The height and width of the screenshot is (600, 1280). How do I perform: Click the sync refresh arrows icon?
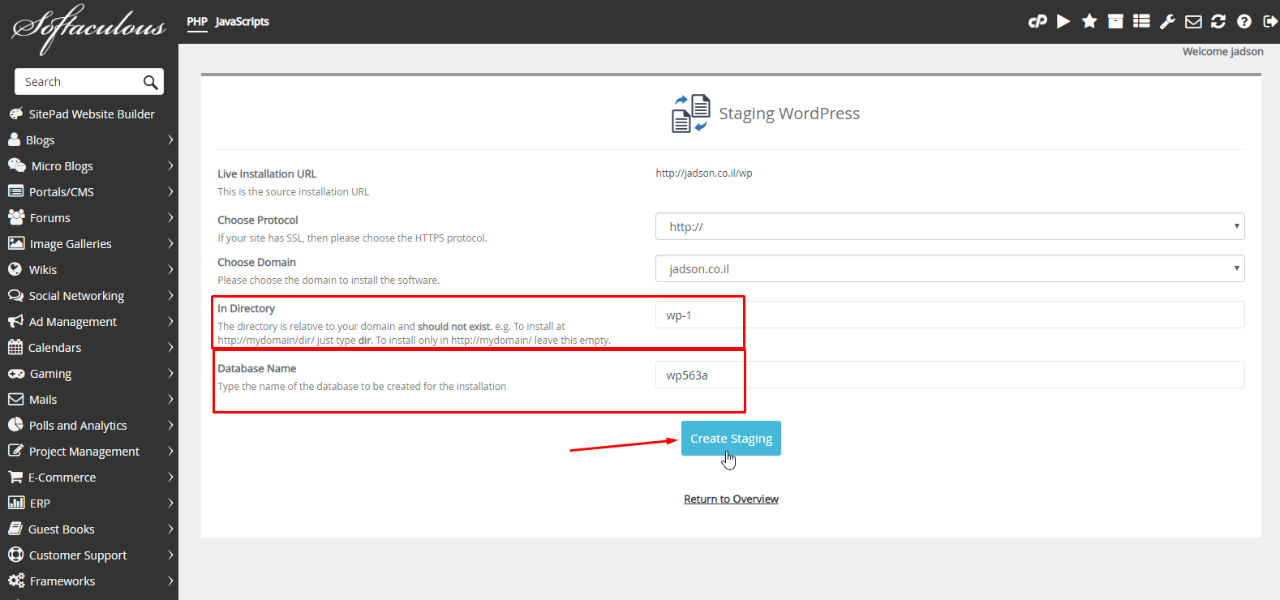point(1218,21)
